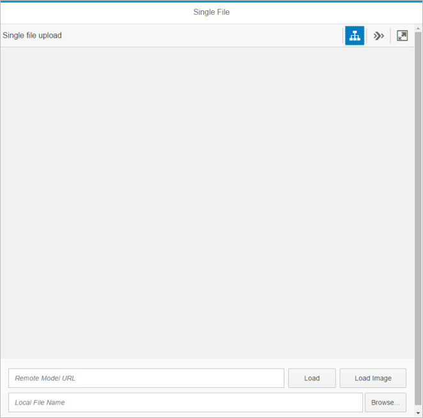Viewport: 423px width, 418px height.
Task: Click the scrollbar down arrow
Action: [419, 413]
